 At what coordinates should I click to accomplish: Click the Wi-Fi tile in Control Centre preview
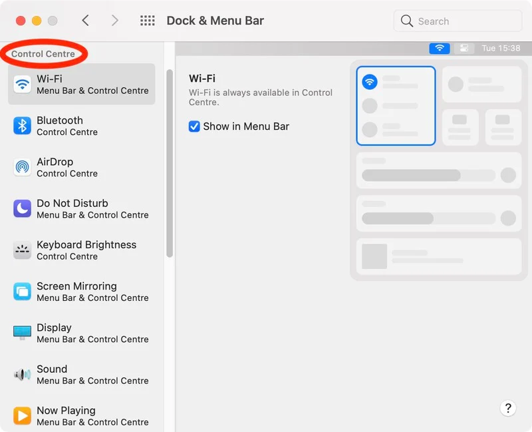click(396, 106)
